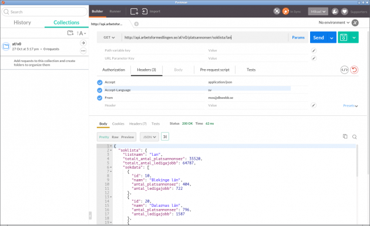Click the application/json header value
The height and width of the screenshot is (226, 370).
point(220,82)
